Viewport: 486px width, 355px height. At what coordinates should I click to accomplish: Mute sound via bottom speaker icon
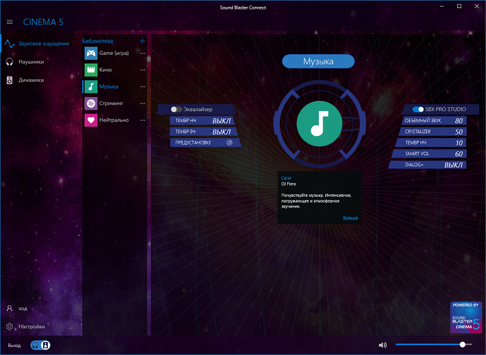coord(383,345)
